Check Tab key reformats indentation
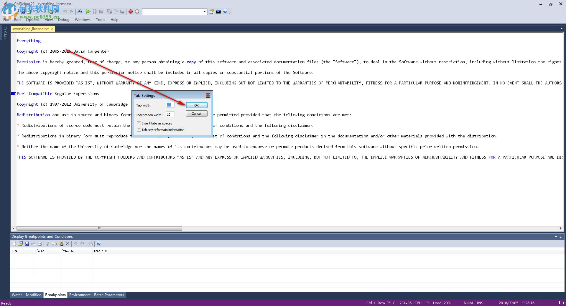 click(139, 129)
